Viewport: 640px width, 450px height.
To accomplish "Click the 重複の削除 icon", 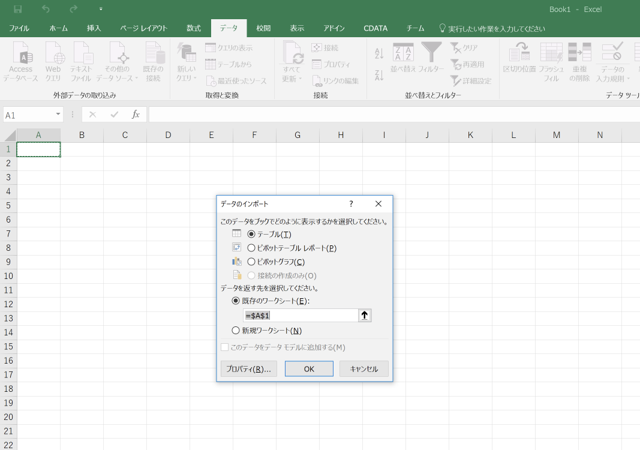I will pyautogui.click(x=579, y=60).
